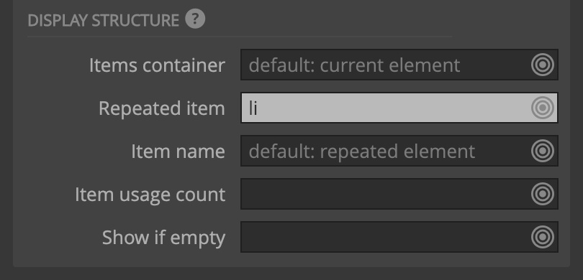The image size is (583, 280).
Task: Click the DISPLAY STRUCTURE section heading
Action: click(104, 20)
